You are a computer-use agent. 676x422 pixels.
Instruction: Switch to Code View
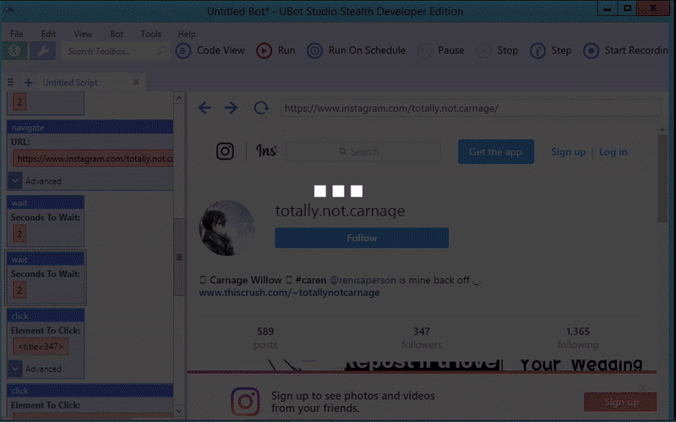point(210,51)
